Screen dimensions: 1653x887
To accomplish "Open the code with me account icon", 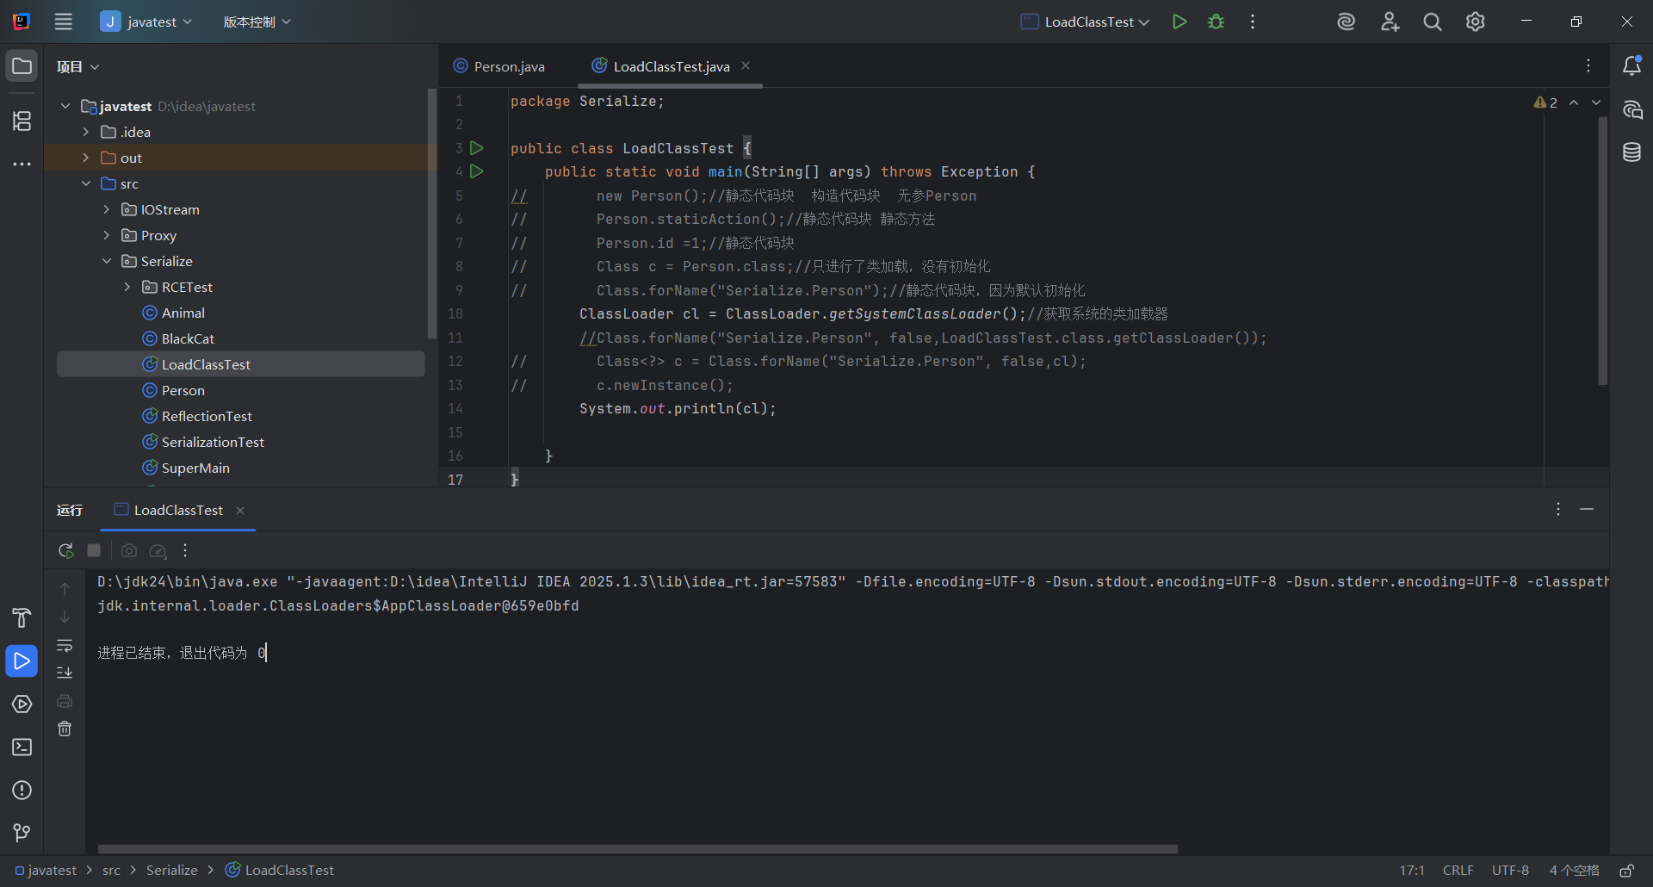I will tap(1390, 22).
